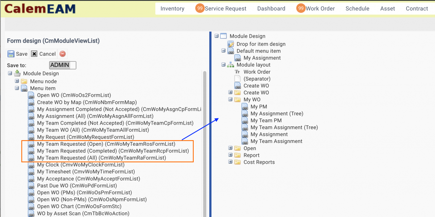Screen dimensions: 435x217
Task: Collapse the Module Design tree under Save to
Action: pos(10,73)
